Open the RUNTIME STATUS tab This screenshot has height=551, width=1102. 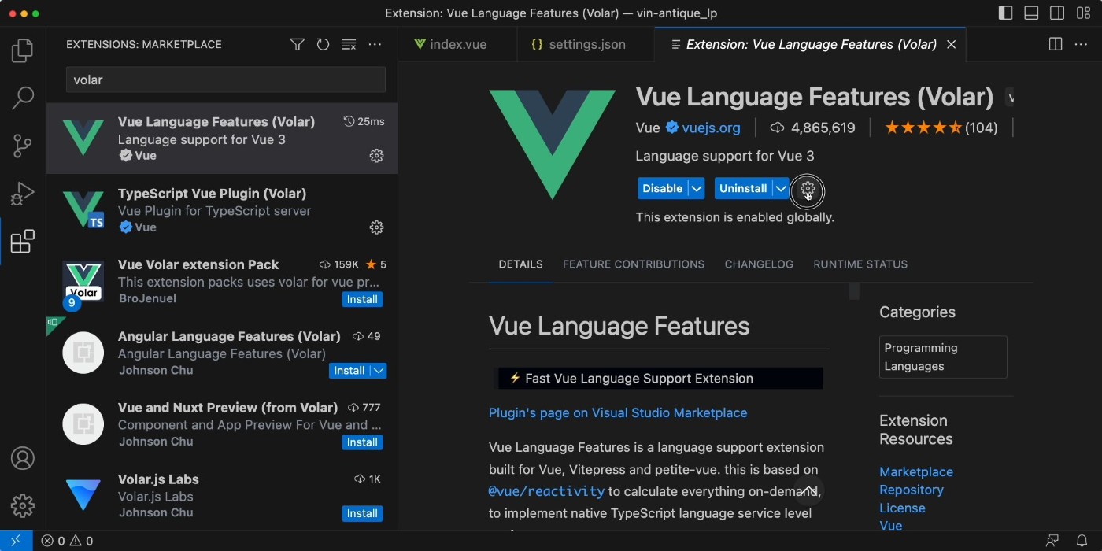pos(860,264)
